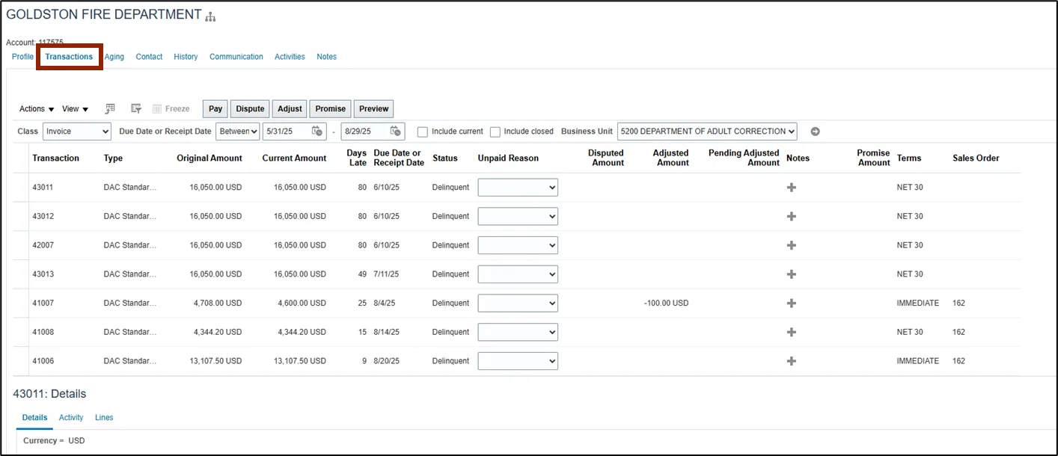Click the start date field showing 5/31/25

(x=286, y=132)
